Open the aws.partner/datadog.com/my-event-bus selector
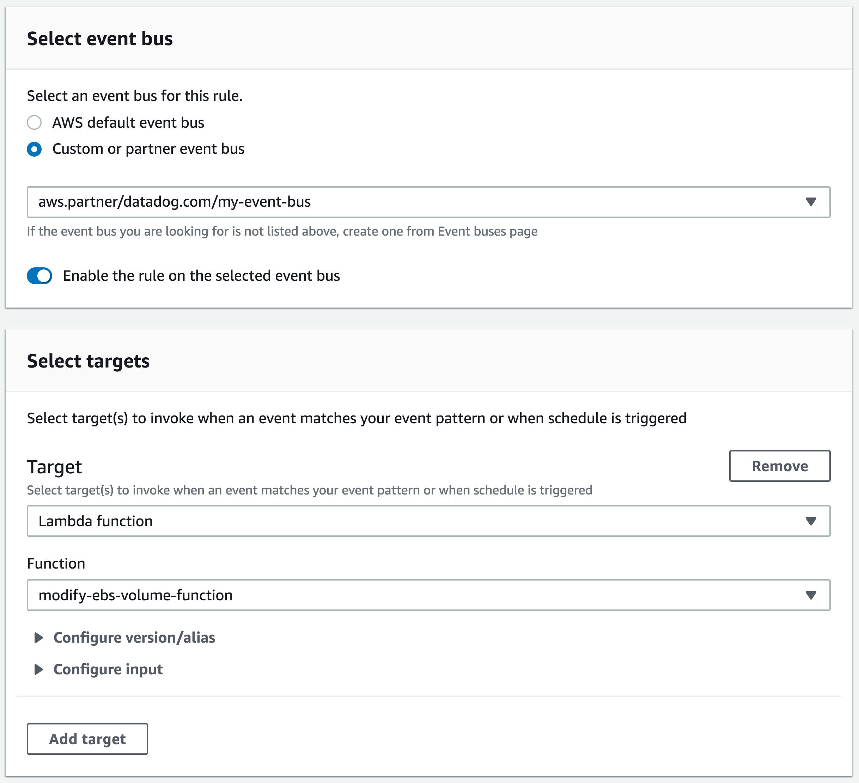The image size is (859, 783). point(426,202)
